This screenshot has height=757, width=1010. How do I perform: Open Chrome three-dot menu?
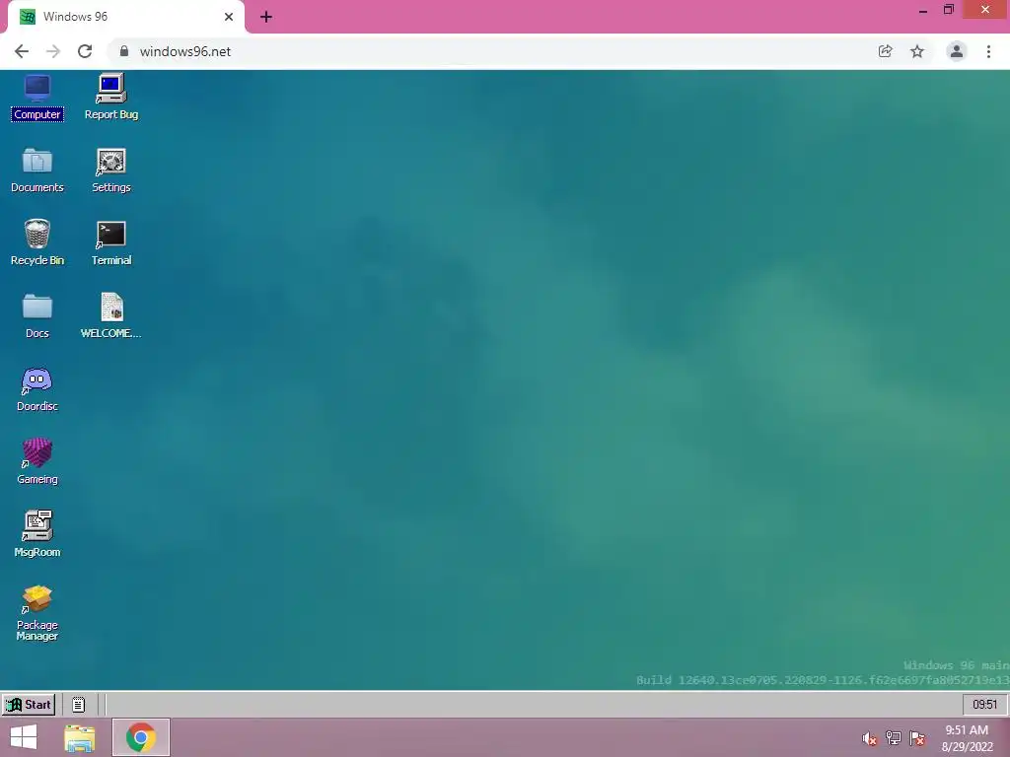tap(988, 51)
